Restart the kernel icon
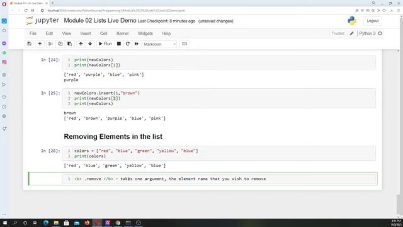Viewport: 403px width, 227px height. (x=127, y=44)
